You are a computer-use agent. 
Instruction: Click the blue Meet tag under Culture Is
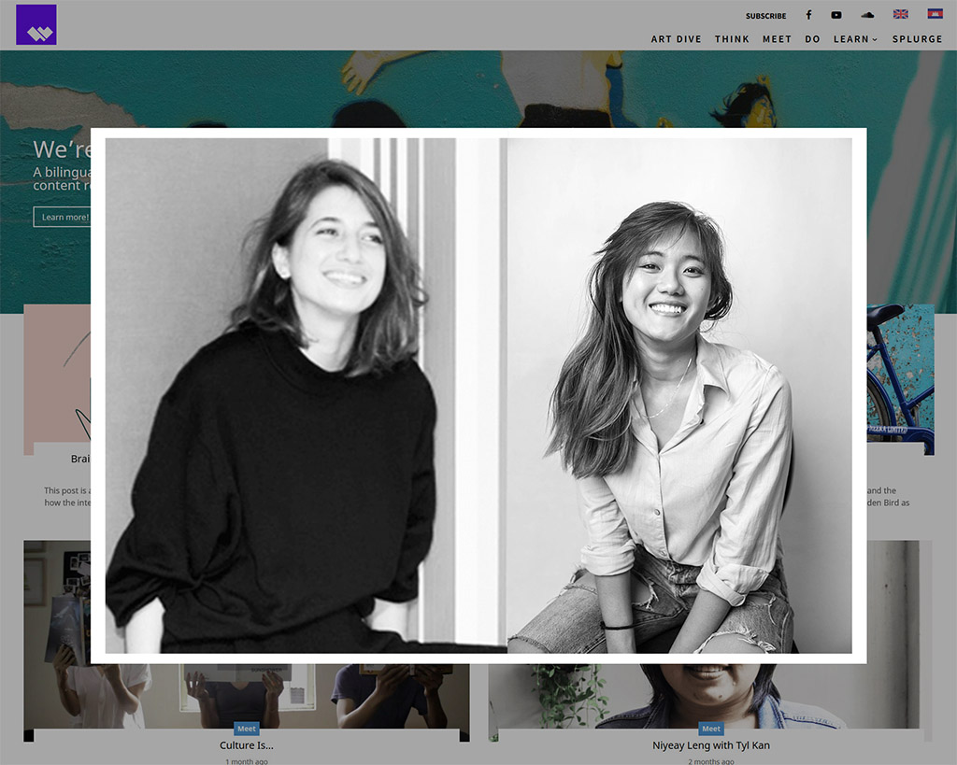point(246,729)
